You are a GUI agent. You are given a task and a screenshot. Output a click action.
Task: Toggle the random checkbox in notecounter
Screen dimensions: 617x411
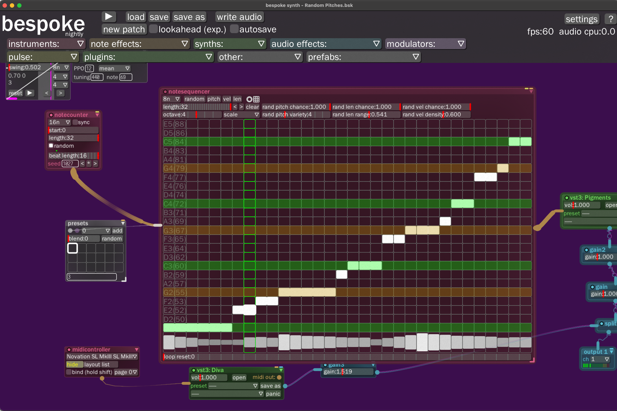pos(51,145)
